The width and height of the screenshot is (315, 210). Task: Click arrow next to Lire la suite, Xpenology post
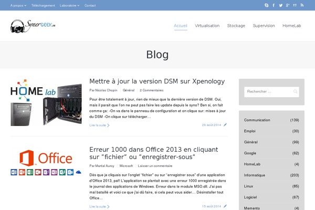tap(108, 125)
